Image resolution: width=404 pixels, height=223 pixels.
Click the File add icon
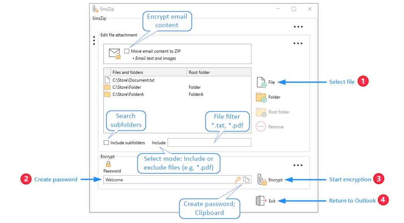[x=261, y=82]
